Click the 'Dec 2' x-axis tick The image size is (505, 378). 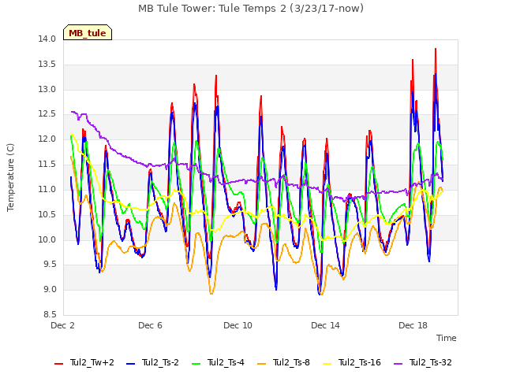tap(63, 325)
